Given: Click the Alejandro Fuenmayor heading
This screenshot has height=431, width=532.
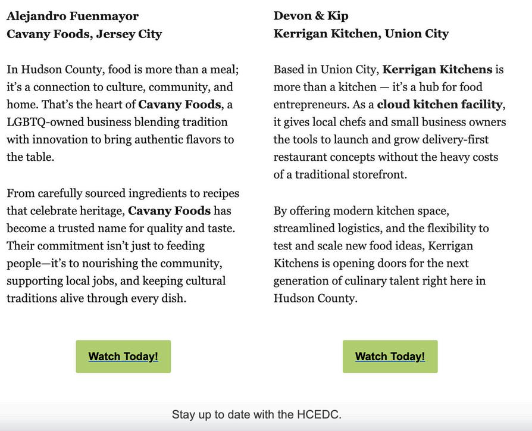Looking at the screenshot, I should 73,16.
